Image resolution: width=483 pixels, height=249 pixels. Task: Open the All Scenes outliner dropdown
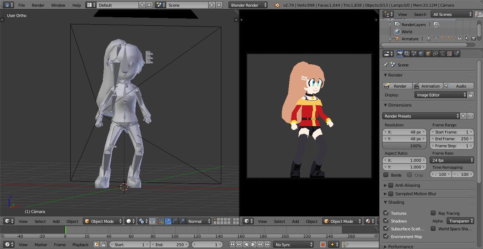point(451,14)
